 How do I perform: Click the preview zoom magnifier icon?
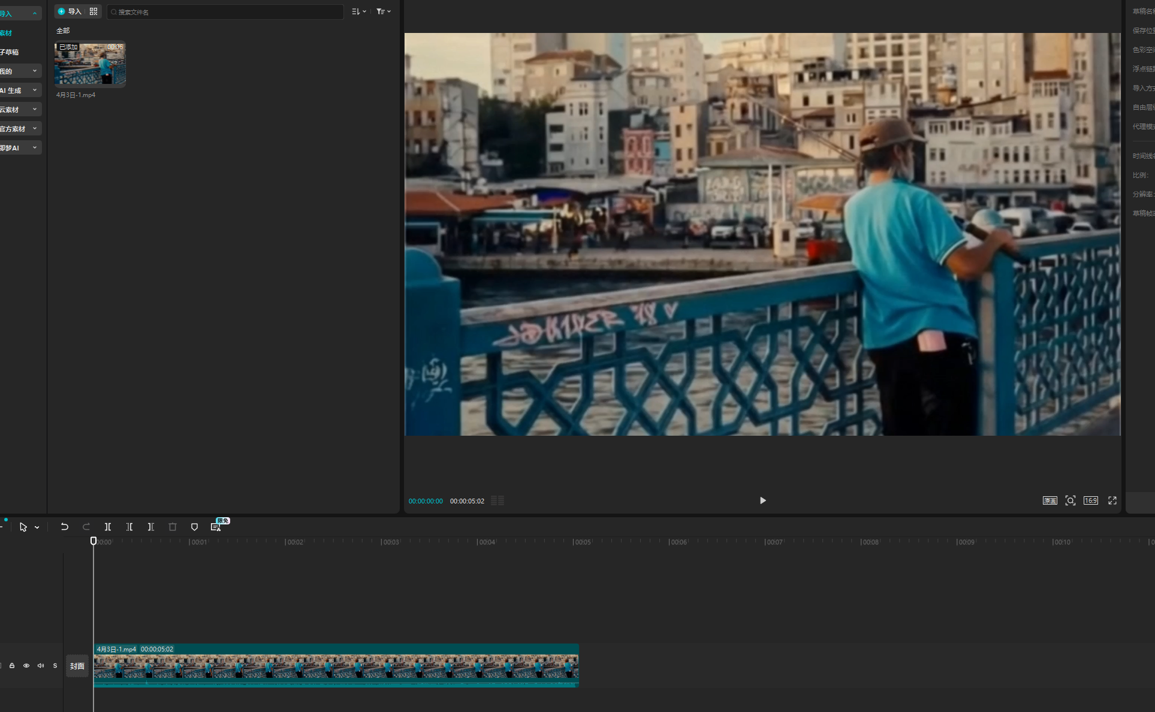[x=1070, y=500]
